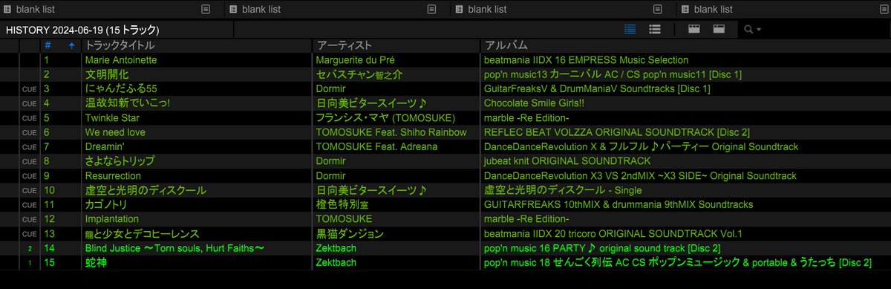The height and width of the screenshot is (289, 891).
Task: Click artist TOMOSUKE Feat. Adreana
Action: pos(376,147)
